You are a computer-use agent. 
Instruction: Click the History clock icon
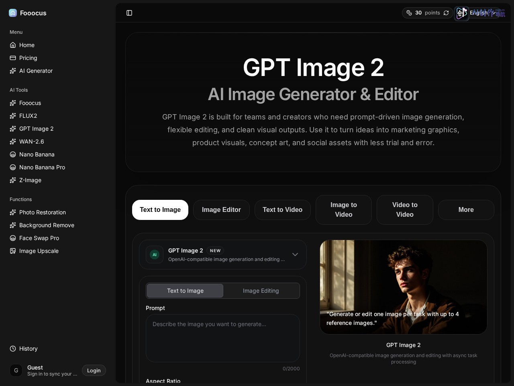(13, 349)
